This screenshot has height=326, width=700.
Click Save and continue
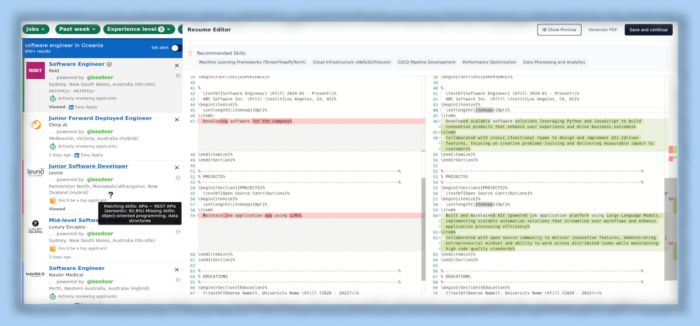pos(648,30)
